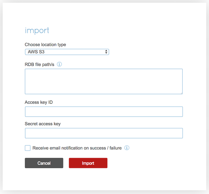Screen dimensions: 209x194
Task: Click the 'Choose location type' label
Action: [x=45, y=45]
